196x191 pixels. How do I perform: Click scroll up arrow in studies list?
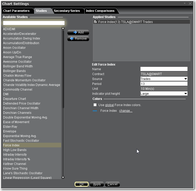click(x=63, y=29)
